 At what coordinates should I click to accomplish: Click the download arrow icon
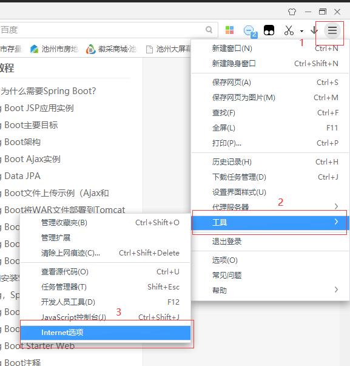point(314,30)
